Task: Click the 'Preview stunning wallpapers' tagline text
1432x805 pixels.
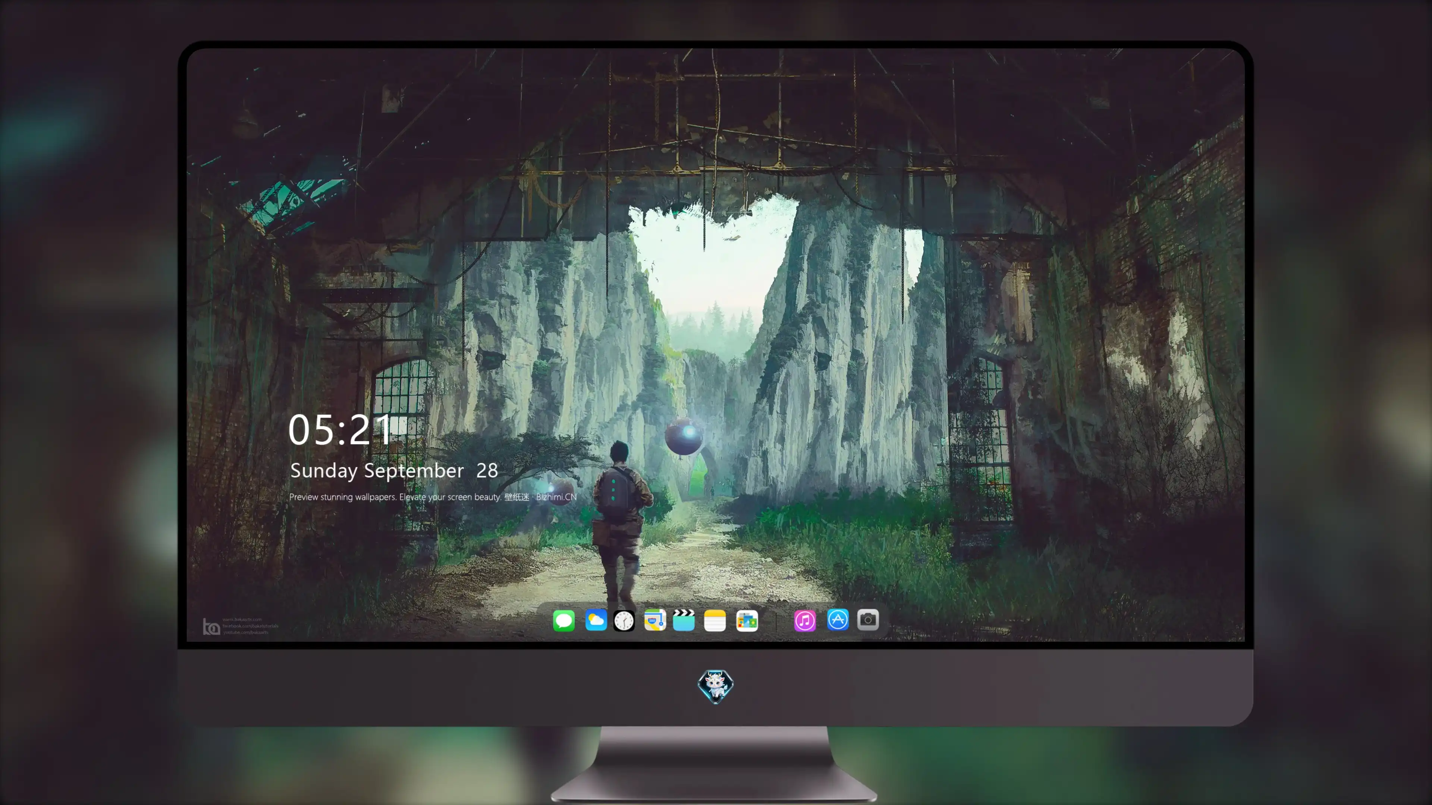Action: (x=433, y=497)
